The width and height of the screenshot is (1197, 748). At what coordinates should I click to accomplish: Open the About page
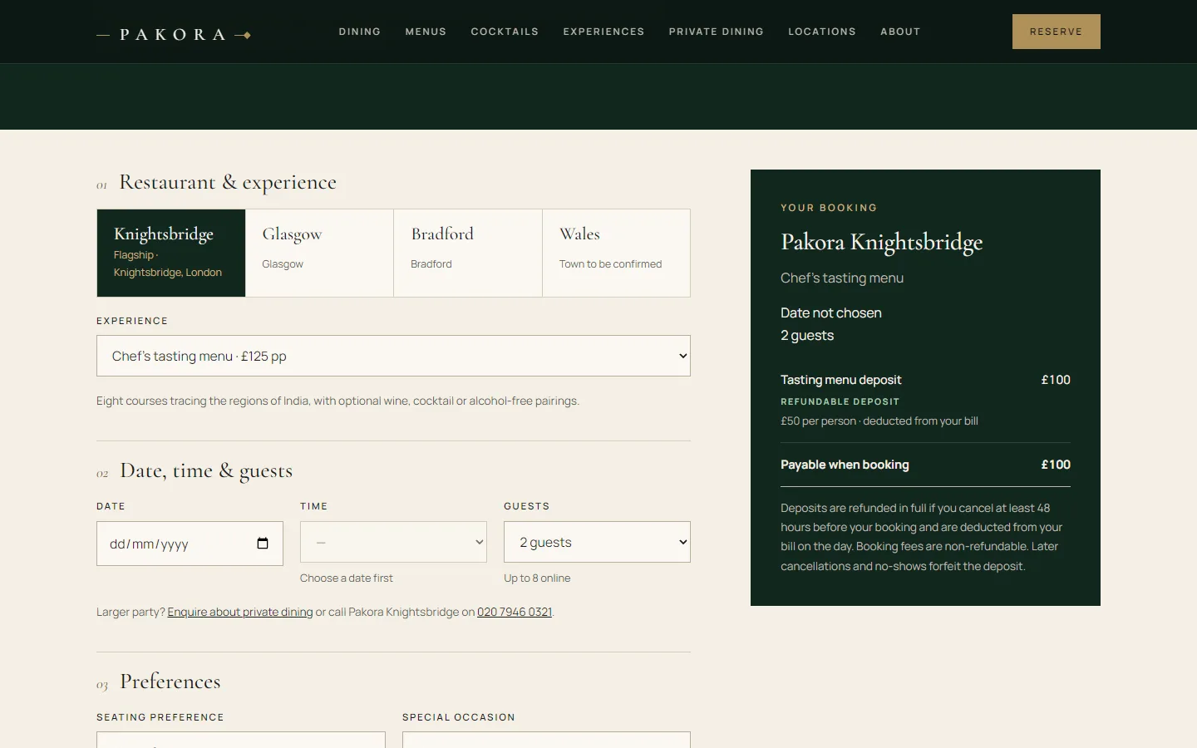(900, 32)
